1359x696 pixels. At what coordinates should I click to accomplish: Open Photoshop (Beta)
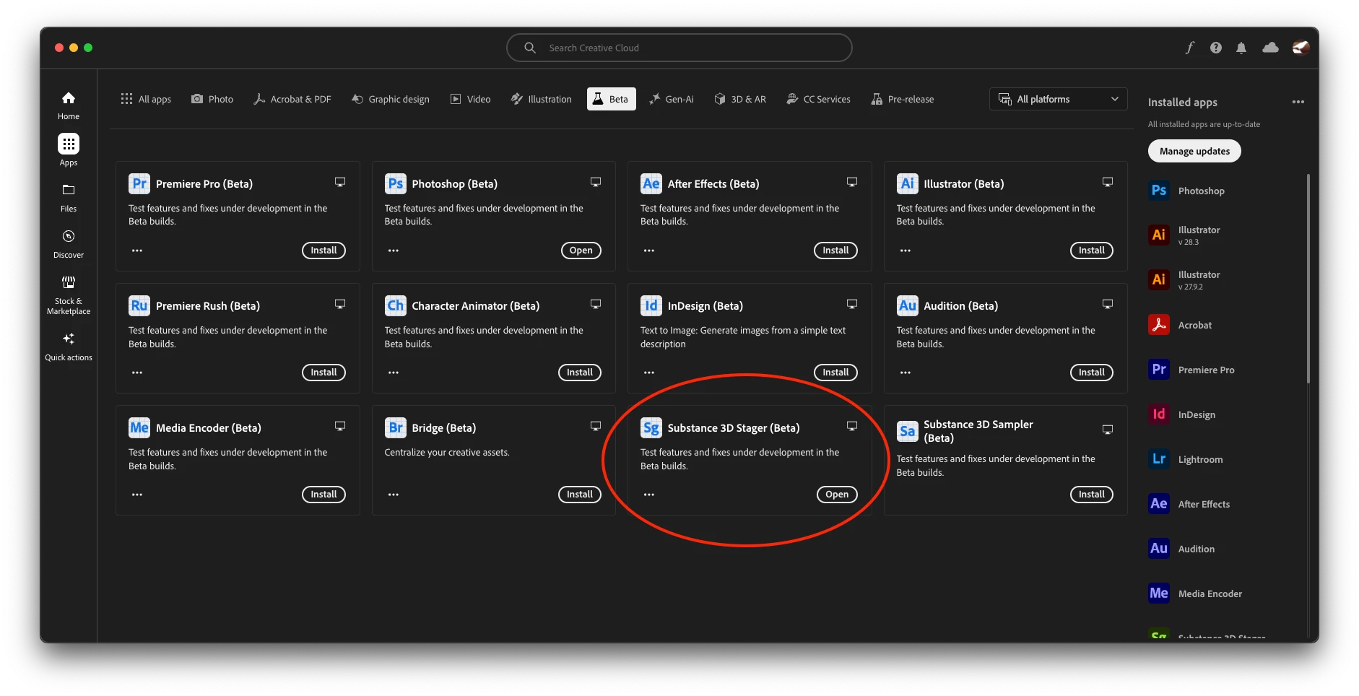click(581, 251)
